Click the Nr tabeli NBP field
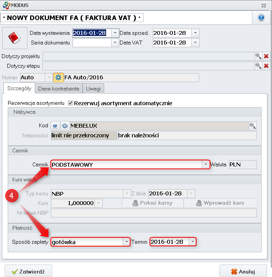The height and width of the screenshot is (277, 272). tap(154, 213)
